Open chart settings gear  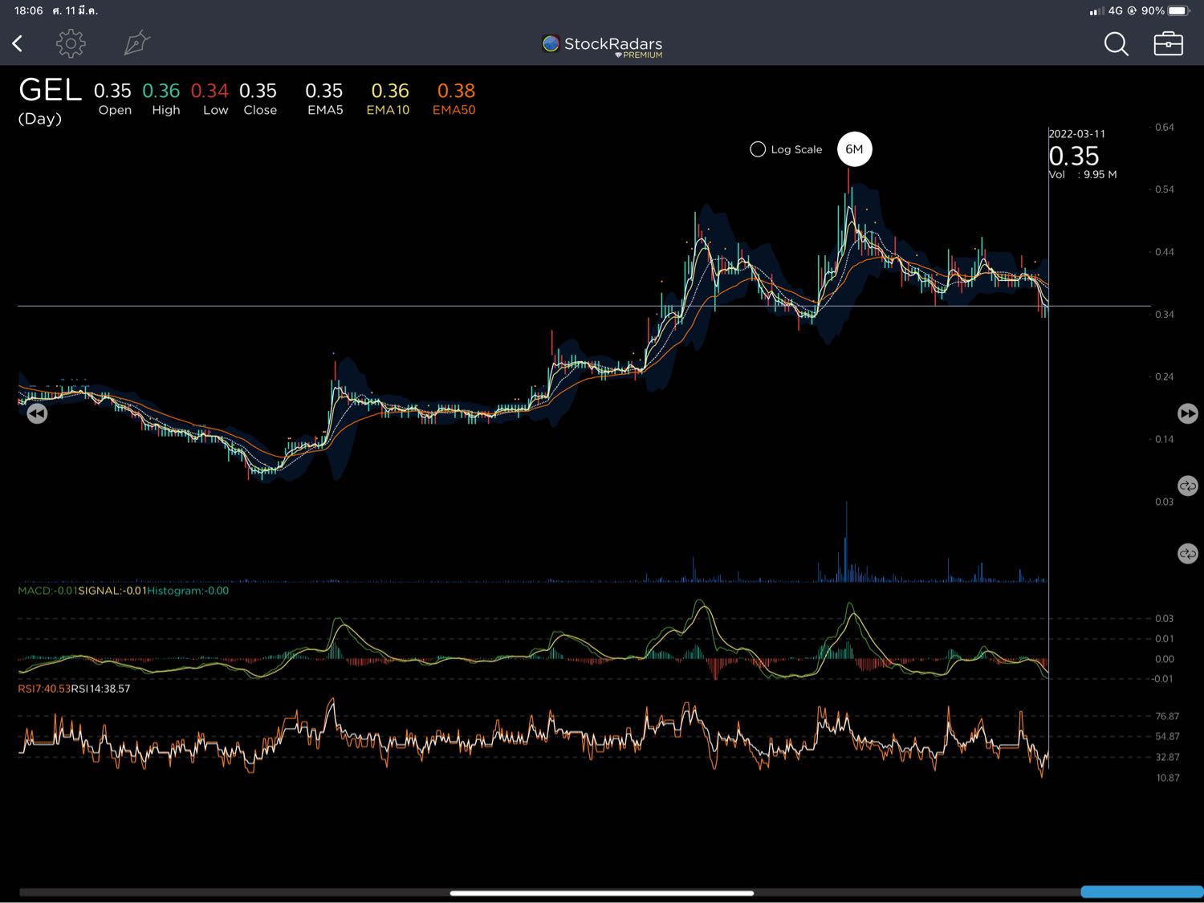71,43
